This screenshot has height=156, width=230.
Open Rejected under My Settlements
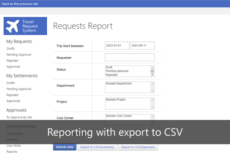point(12,95)
